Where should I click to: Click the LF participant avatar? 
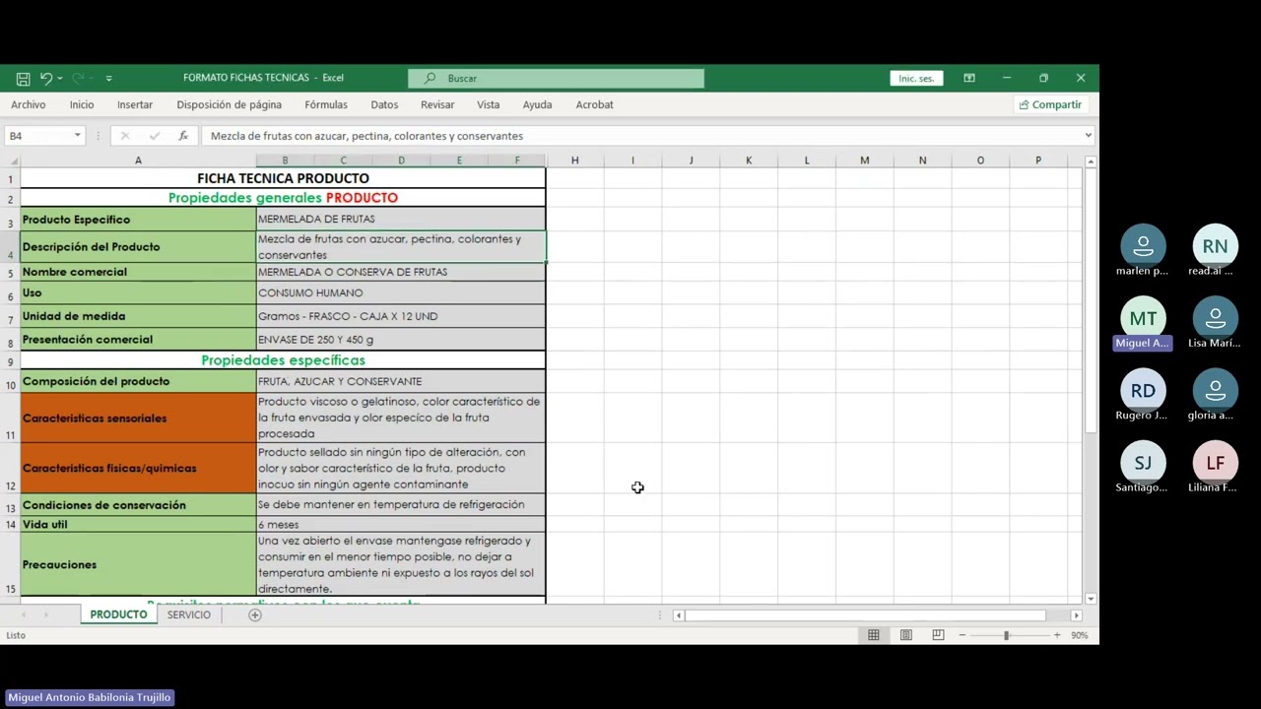[1215, 463]
